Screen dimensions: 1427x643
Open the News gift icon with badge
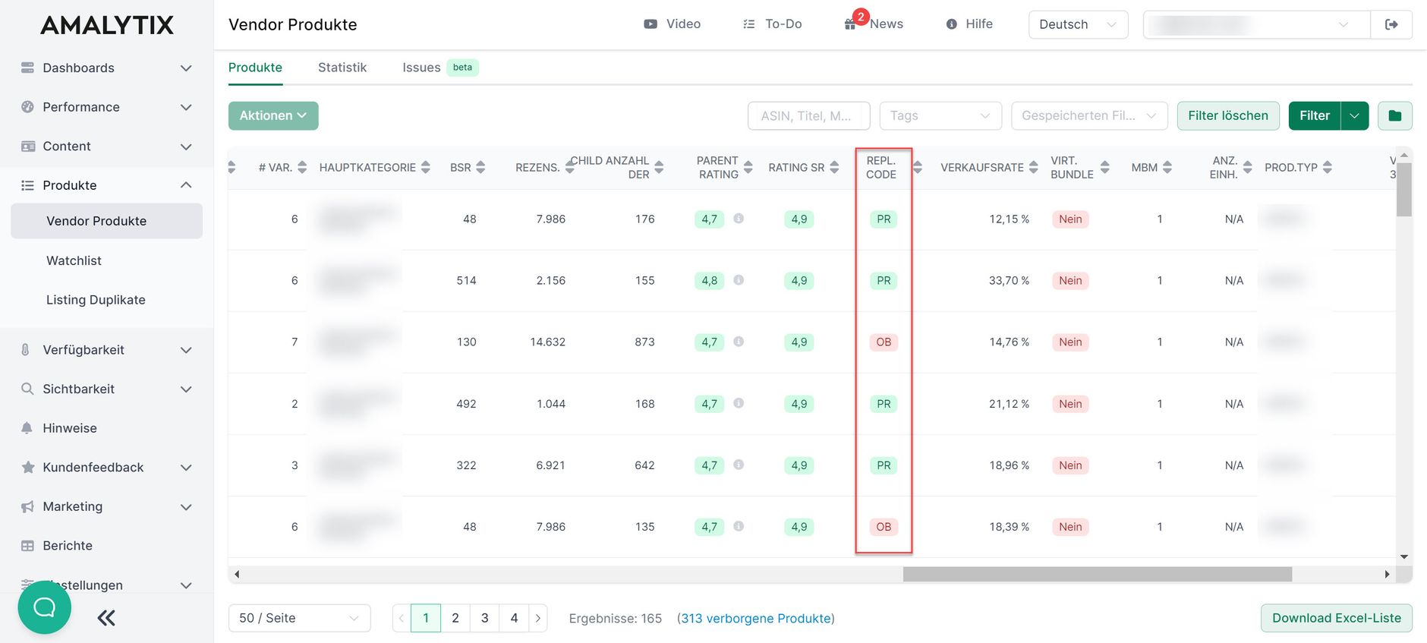pos(851,24)
